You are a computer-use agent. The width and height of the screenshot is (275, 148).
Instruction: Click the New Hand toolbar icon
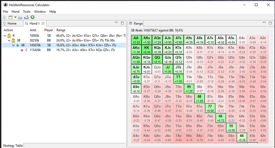coord(11,17)
